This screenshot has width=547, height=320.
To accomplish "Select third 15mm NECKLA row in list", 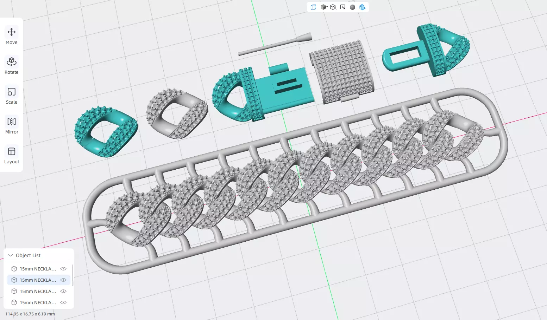I will 39,291.
